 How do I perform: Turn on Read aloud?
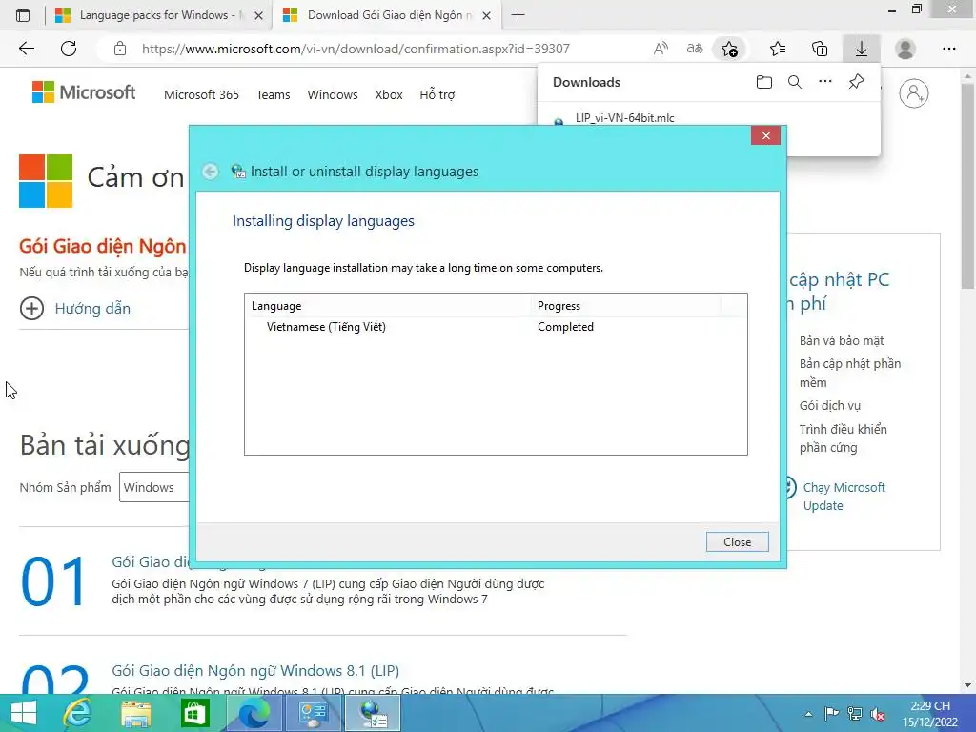click(661, 49)
